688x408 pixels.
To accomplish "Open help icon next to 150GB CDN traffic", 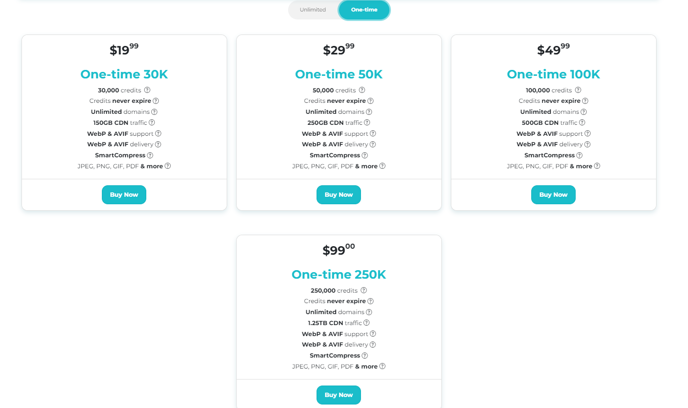I will (x=152, y=122).
